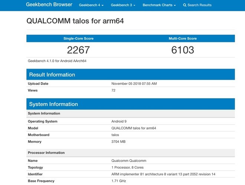Select the Upload Date label

tap(38, 84)
